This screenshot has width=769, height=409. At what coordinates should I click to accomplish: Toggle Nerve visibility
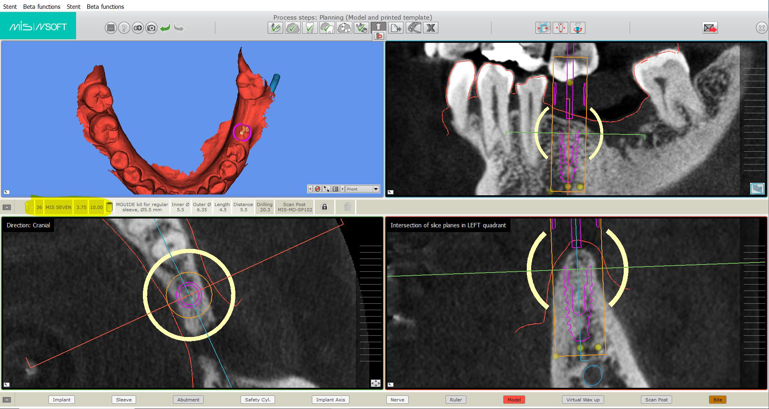coord(398,400)
